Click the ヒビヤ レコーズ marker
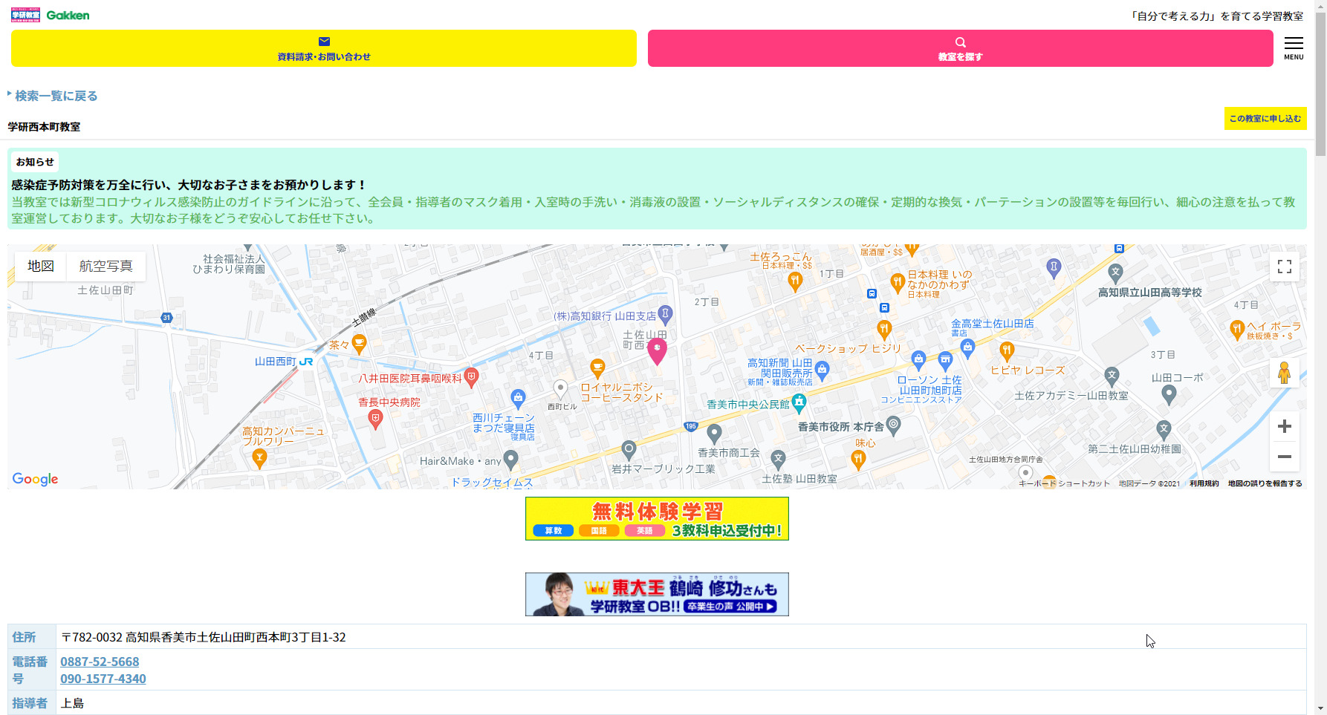This screenshot has height=715, width=1327. click(1007, 350)
